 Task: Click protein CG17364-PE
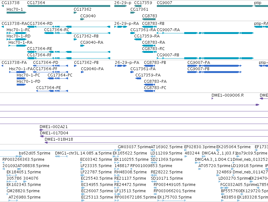pyautogui.click(x=52, y=91)
